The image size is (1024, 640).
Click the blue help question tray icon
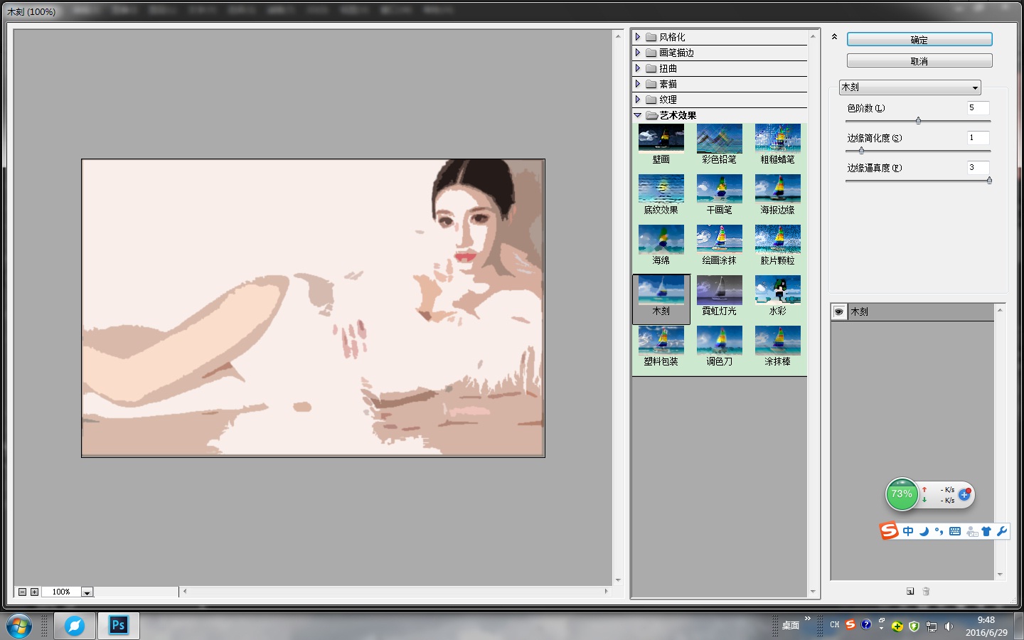866,624
